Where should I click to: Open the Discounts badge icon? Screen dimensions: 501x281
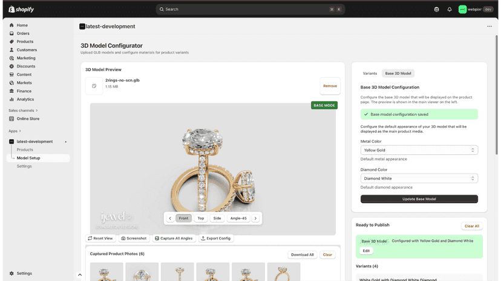click(11, 66)
